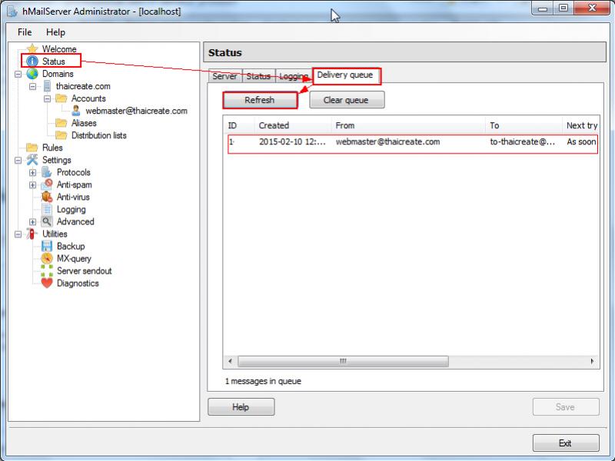Select Server sendout utility label
Screen dimensions: 615x461
tap(85, 271)
